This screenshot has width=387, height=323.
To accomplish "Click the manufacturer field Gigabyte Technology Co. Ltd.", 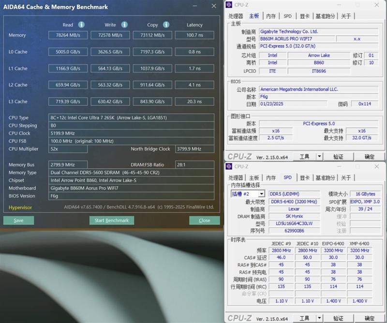I will pyautogui.click(x=318, y=31).
